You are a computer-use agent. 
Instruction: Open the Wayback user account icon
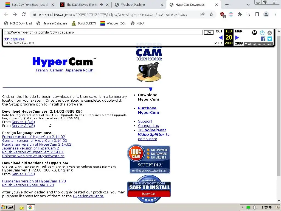coord(254,32)
